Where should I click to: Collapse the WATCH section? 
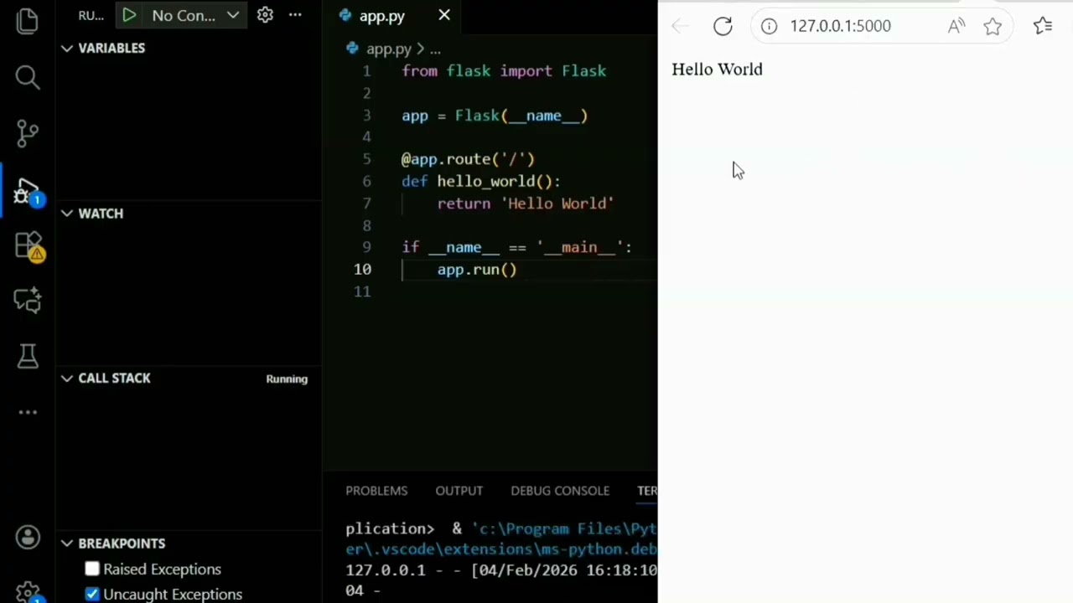tap(66, 214)
